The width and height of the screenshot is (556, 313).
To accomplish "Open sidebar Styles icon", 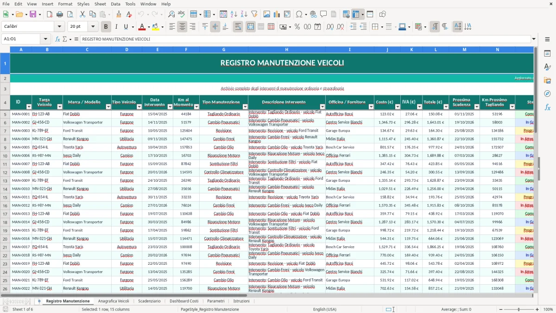I will pos(547,67).
